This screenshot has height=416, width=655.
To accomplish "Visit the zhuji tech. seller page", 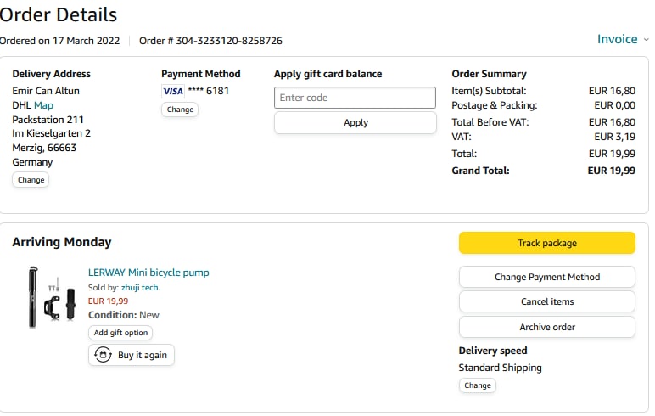I will pyautogui.click(x=141, y=288).
